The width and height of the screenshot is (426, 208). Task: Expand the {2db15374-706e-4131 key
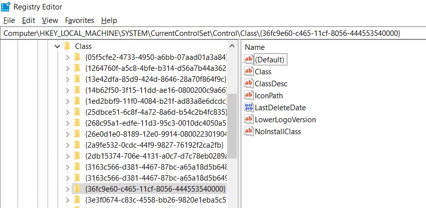[68, 156]
